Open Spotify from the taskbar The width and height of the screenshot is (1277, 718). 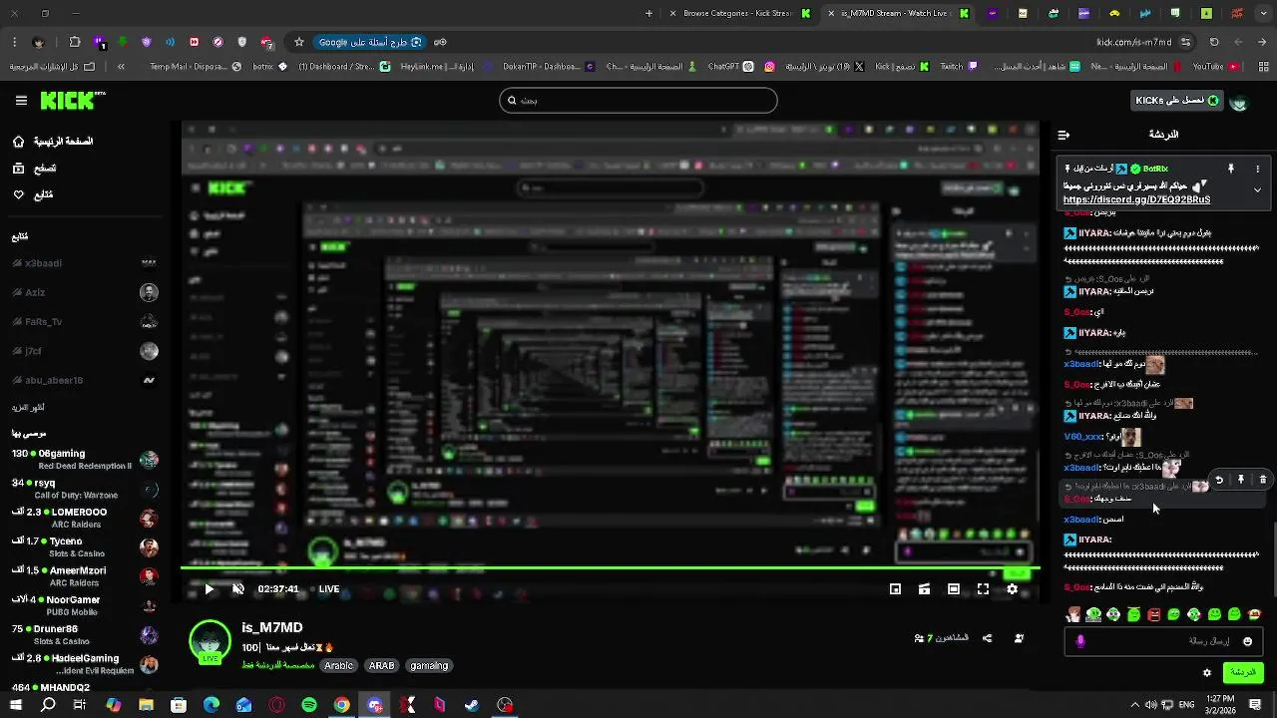click(x=309, y=705)
